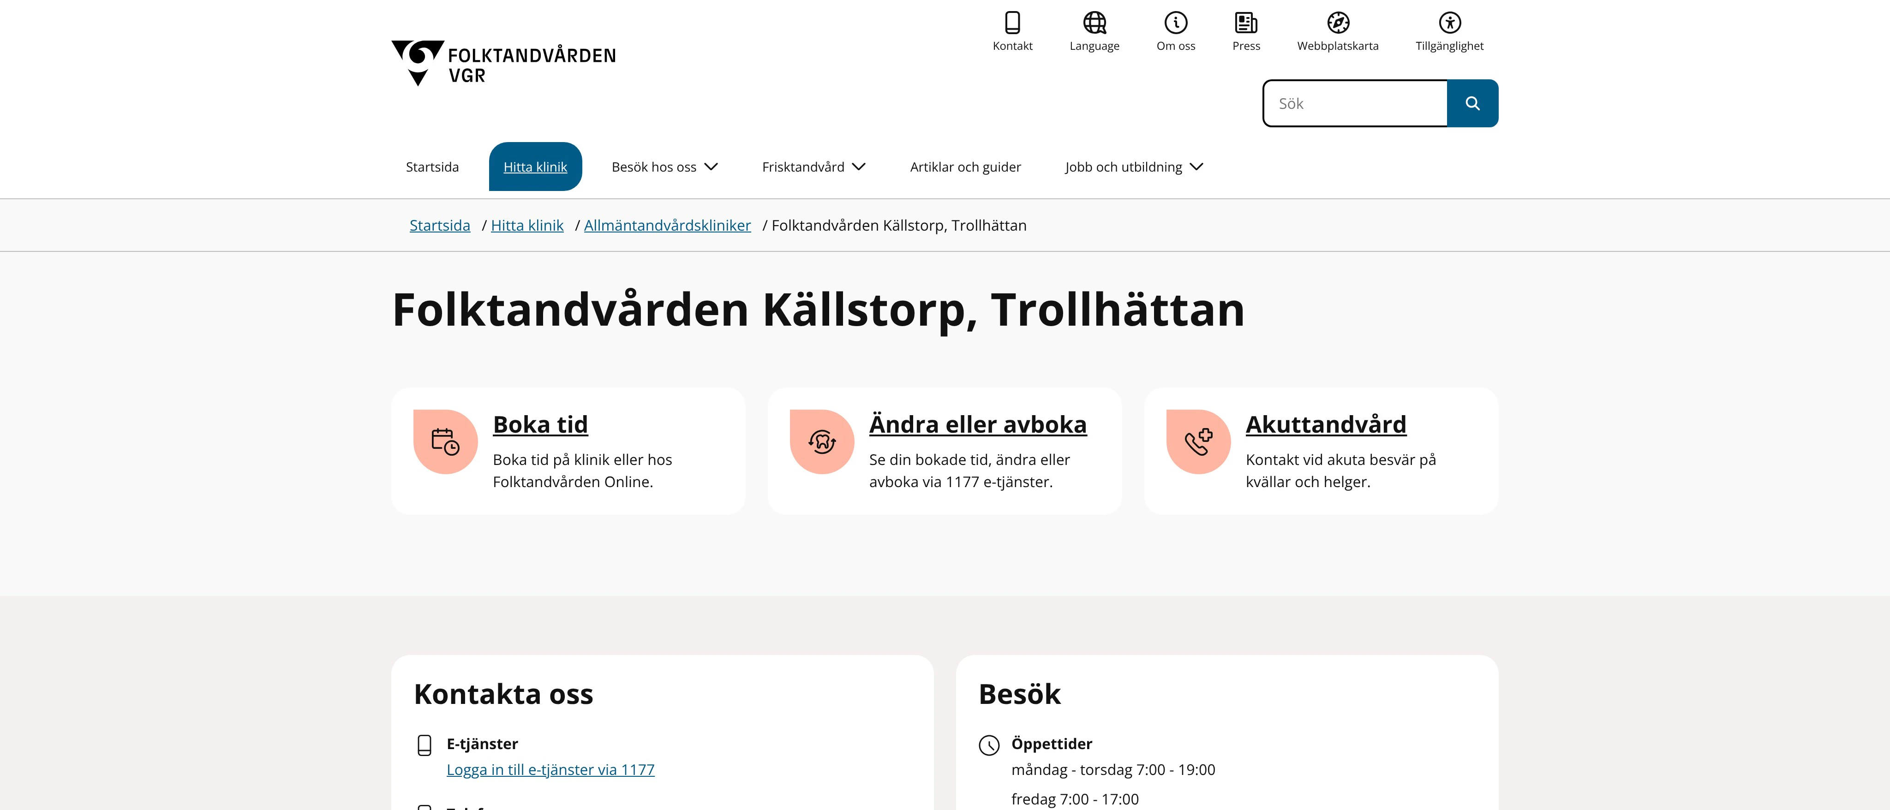Open the Language globe icon
Viewport: 1890px width, 810px height.
(1095, 23)
